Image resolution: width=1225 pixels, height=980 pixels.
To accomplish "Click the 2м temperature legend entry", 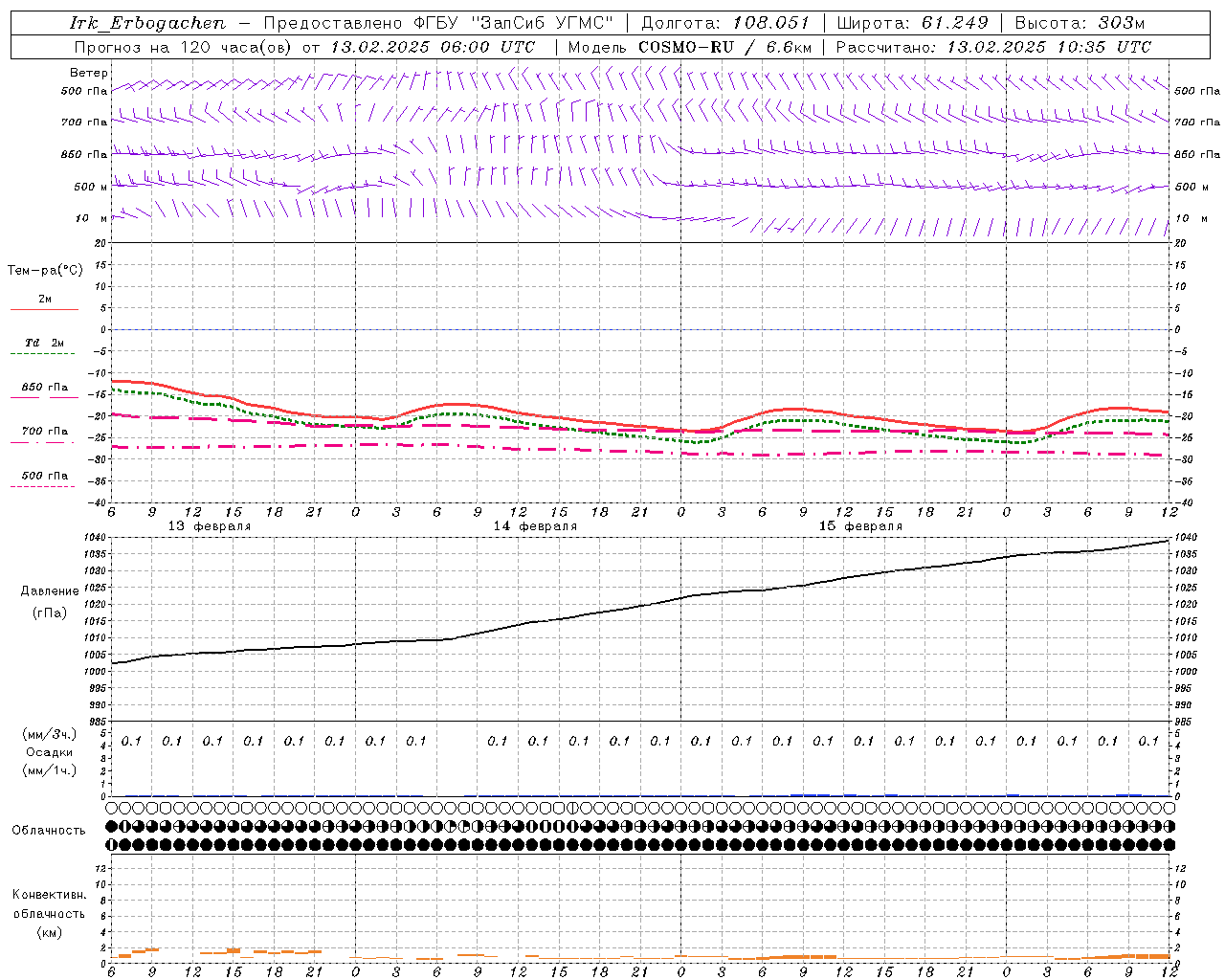I will [45, 300].
